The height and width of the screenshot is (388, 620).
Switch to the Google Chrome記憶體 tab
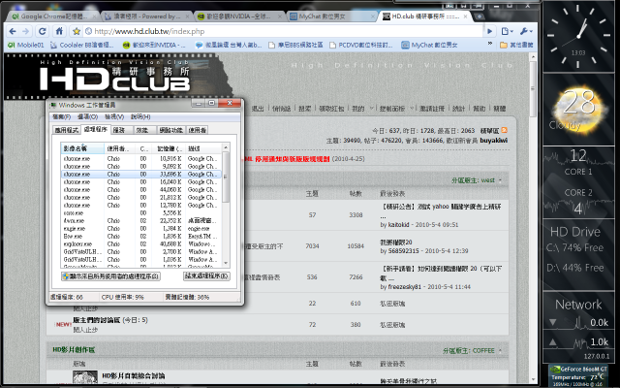[x=53, y=16]
